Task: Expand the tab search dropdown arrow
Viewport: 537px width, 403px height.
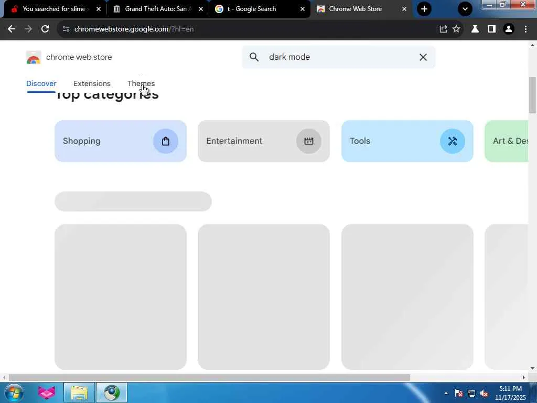Action: (465, 9)
